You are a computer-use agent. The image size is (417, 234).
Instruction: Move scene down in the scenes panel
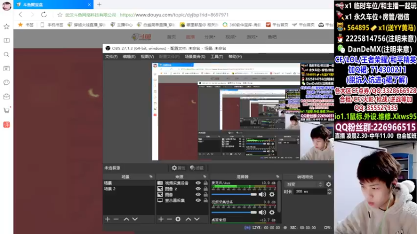click(x=135, y=219)
